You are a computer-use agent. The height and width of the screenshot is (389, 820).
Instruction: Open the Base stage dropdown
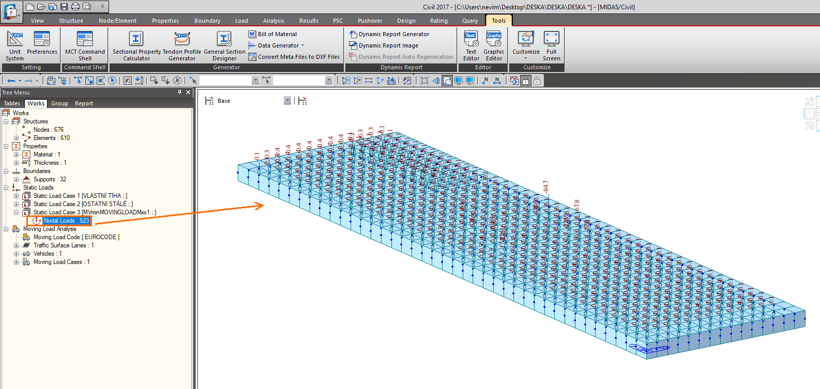click(x=287, y=101)
